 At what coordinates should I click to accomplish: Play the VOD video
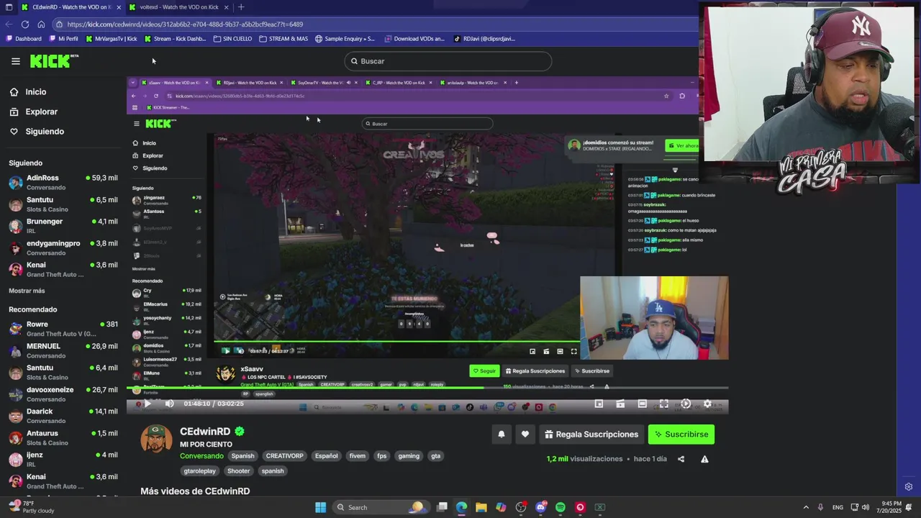(x=148, y=404)
